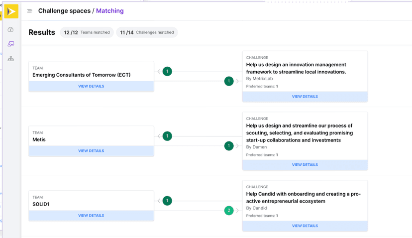This screenshot has height=238, width=412.
Task: View details of the MetrixLab challenge
Action: point(305,97)
